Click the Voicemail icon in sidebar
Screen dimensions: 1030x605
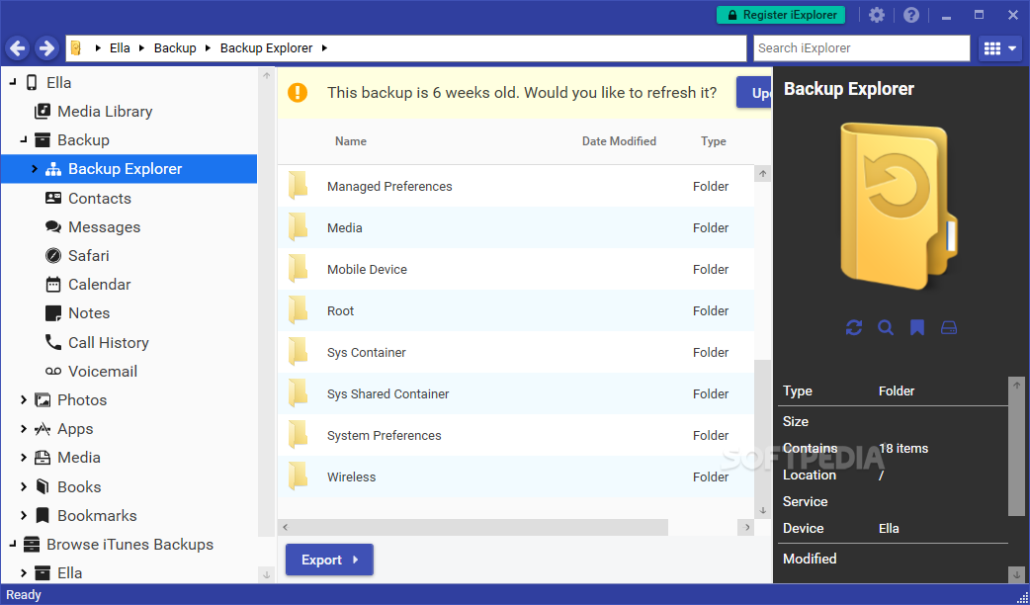[x=53, y=371]
